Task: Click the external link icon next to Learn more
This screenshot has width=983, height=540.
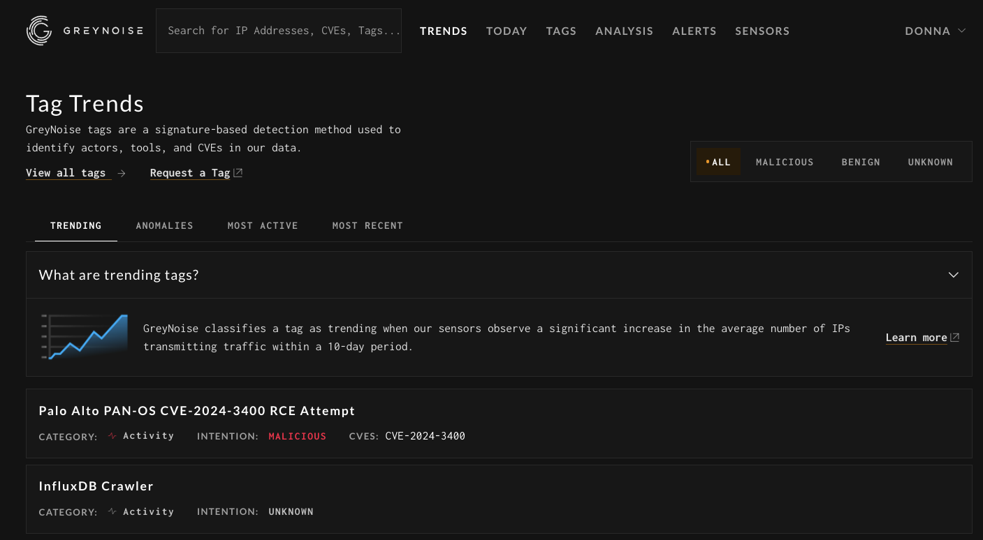Action: (x=954, y=336)
